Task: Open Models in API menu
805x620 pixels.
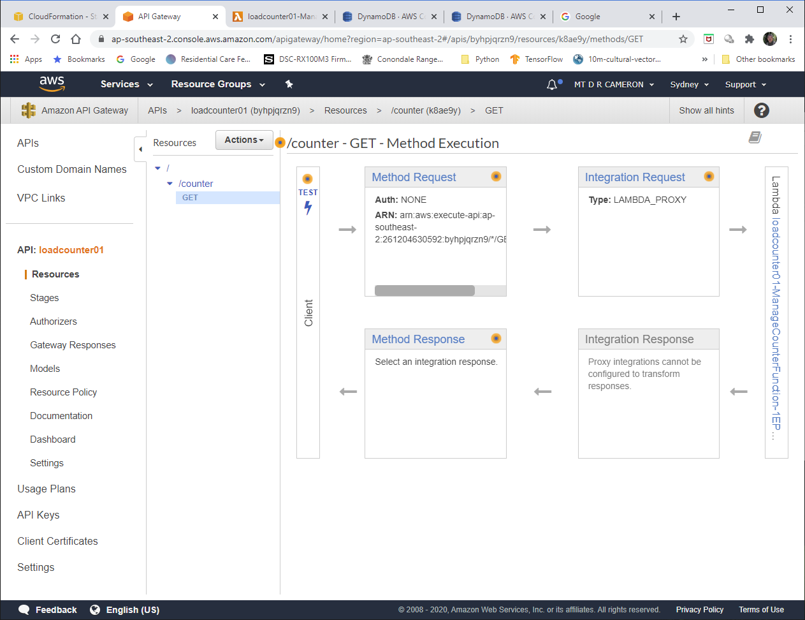Action: pyautogui.click(x=45, y=369)
